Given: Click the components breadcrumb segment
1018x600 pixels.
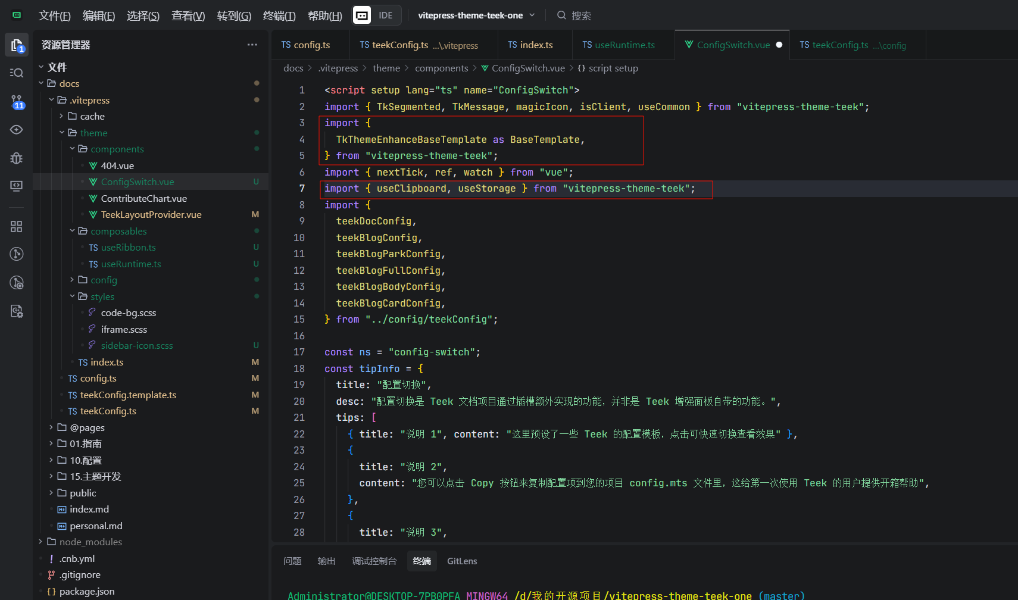Looking at the screenshot, I should point(441,68).
